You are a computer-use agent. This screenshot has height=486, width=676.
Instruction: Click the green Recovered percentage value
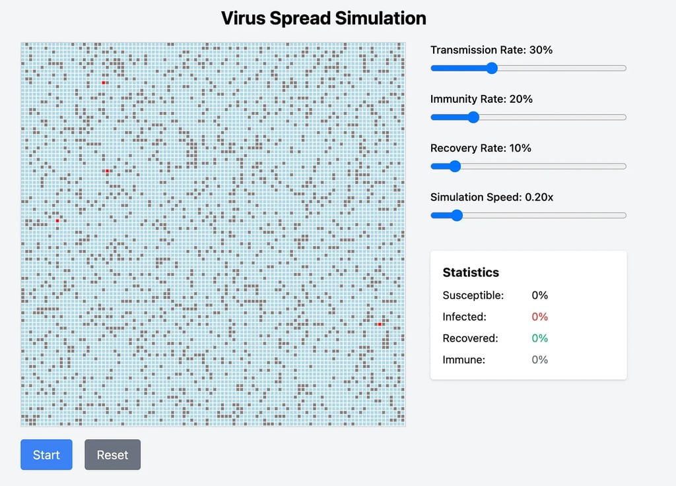(539, 338)
